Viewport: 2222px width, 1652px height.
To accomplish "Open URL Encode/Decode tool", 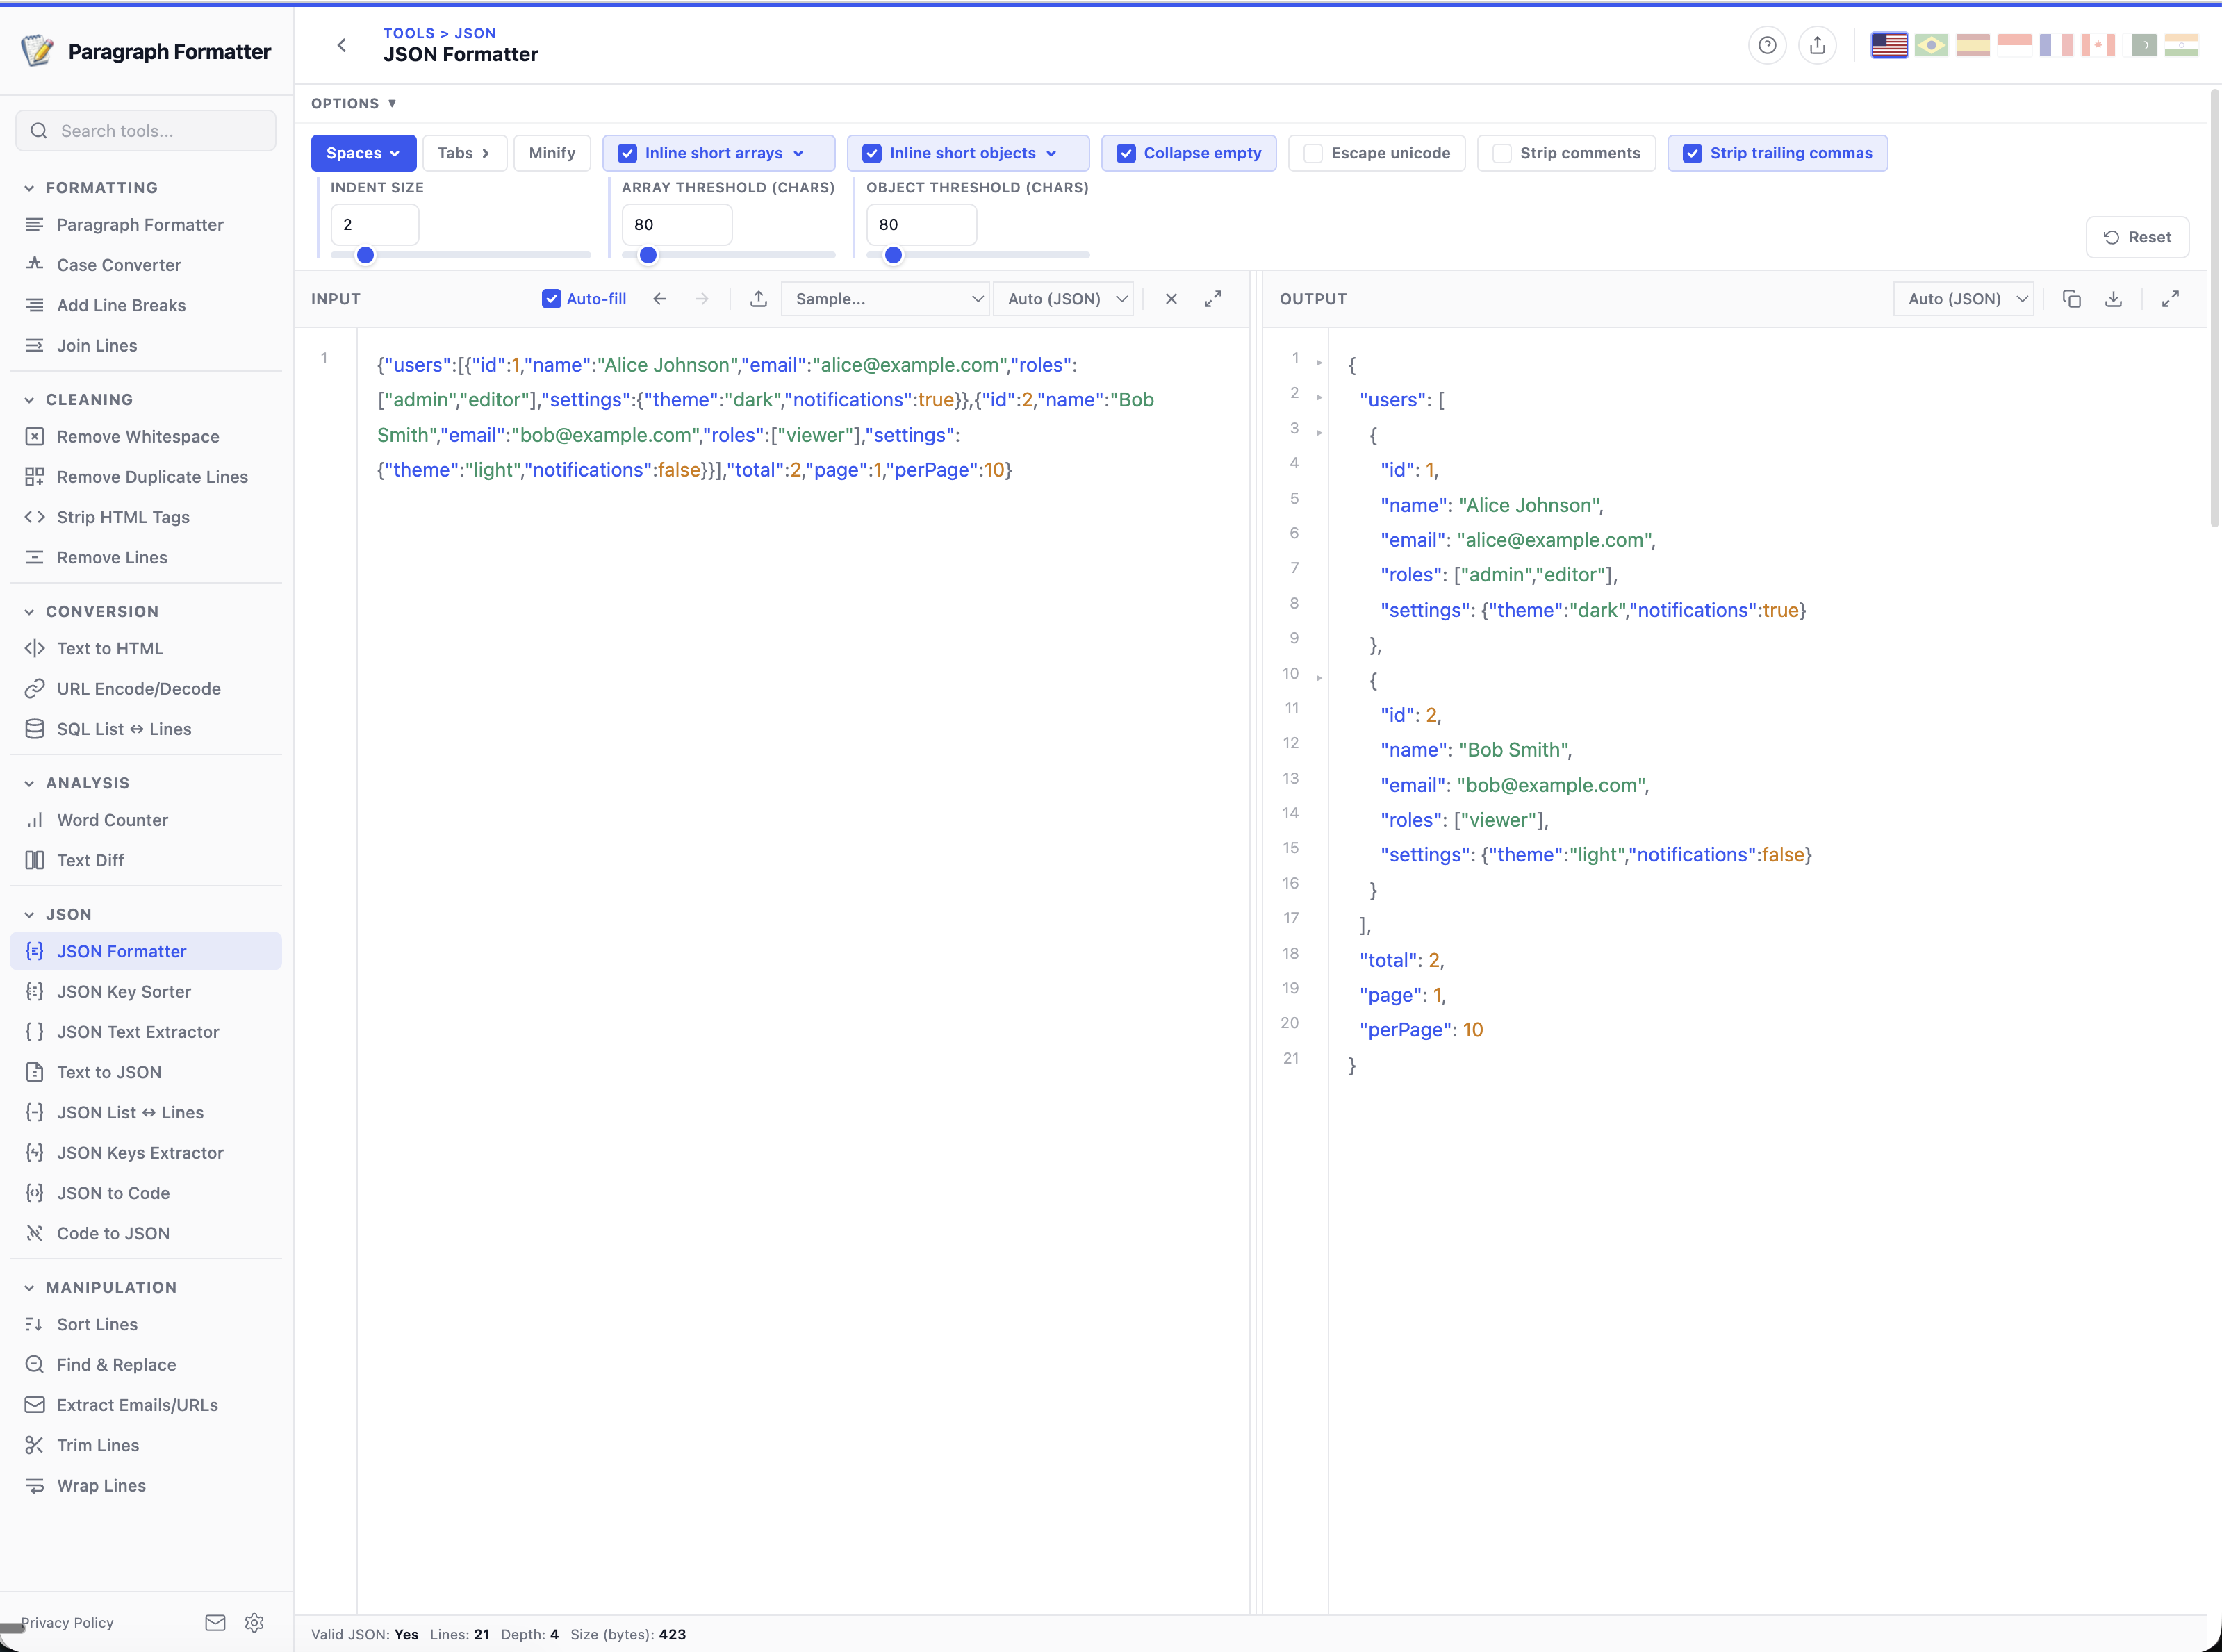I will 146,689.
